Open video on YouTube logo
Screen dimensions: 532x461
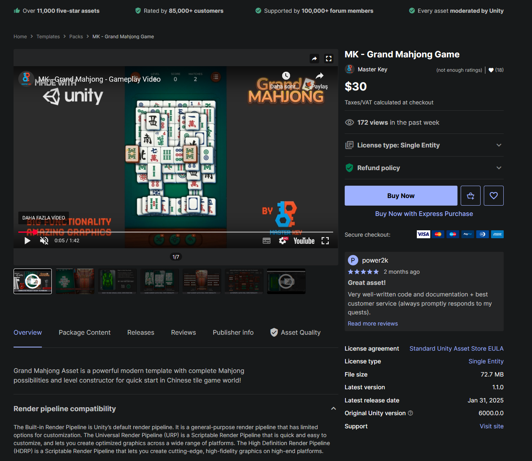(x=304, y=241)
